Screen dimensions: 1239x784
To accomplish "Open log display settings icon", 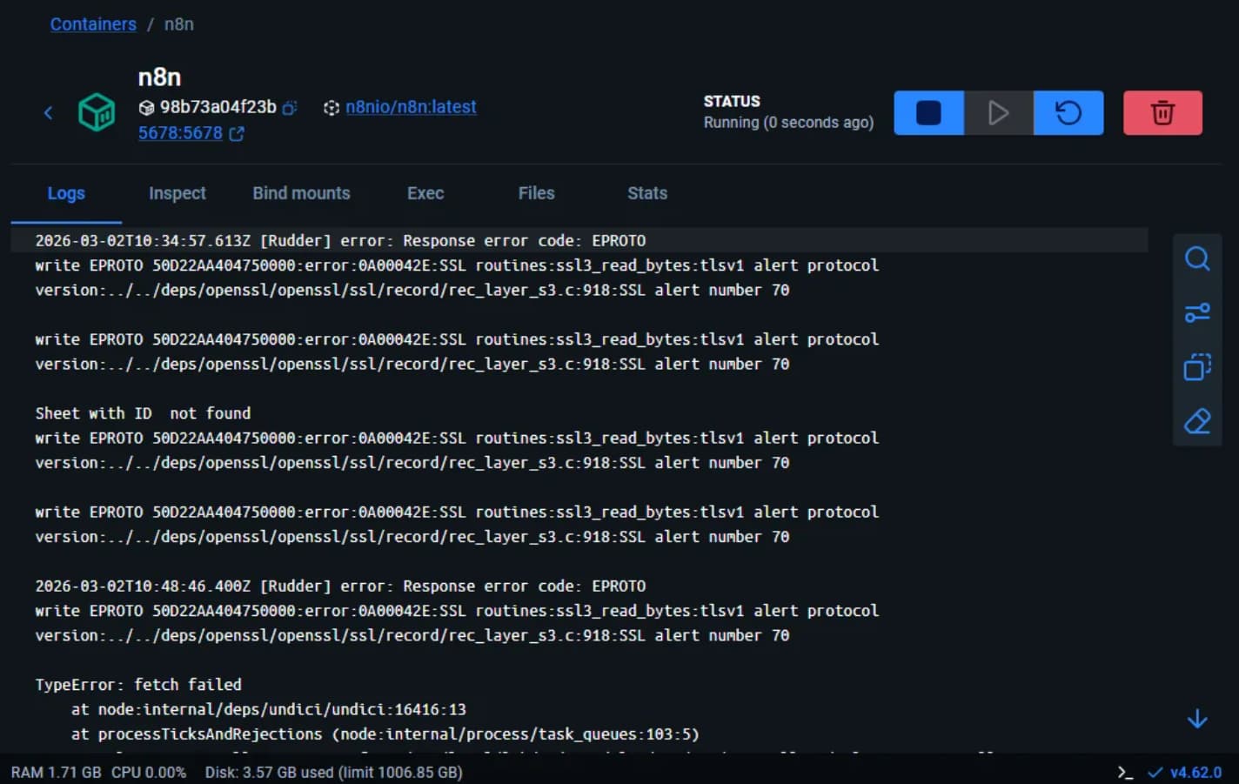I will [1197, 312].
